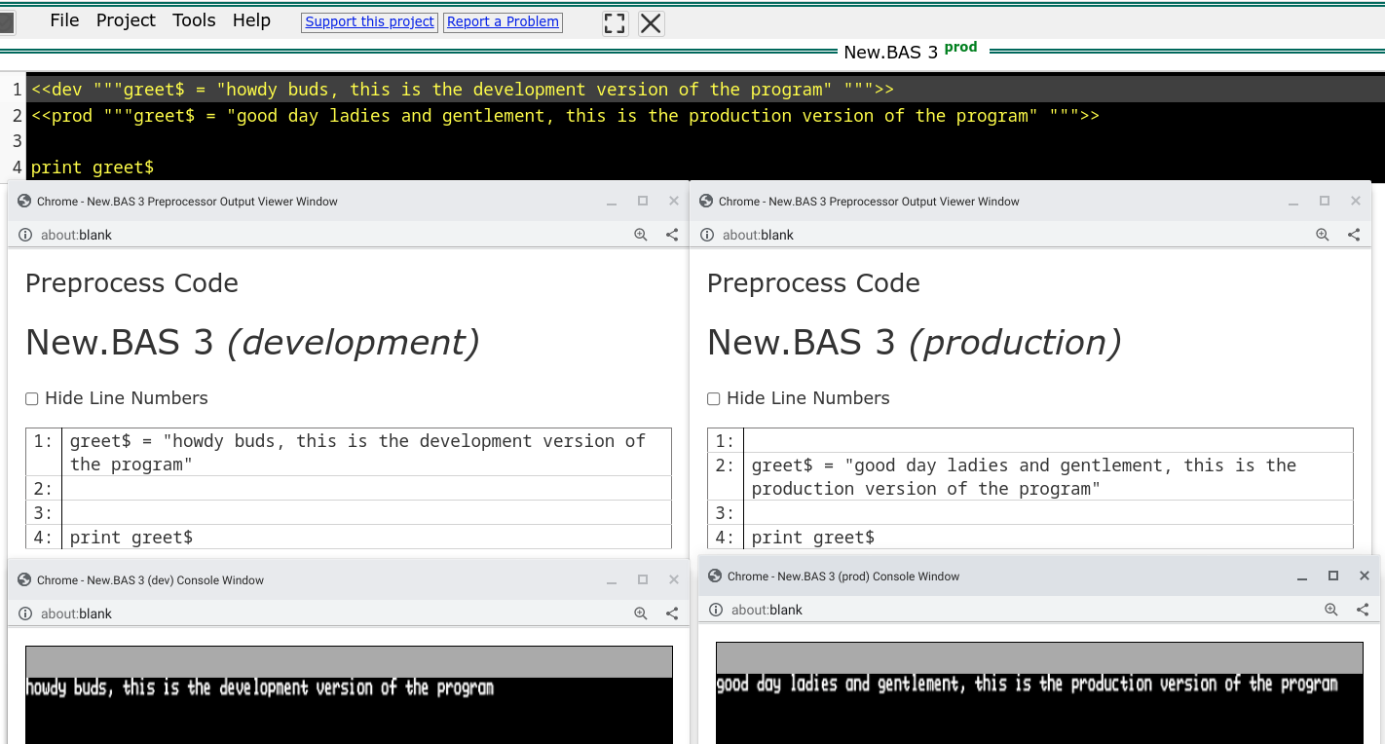Close the production preprocessor window
The width and height of the screenshot is (1385, 744).
1356,201
